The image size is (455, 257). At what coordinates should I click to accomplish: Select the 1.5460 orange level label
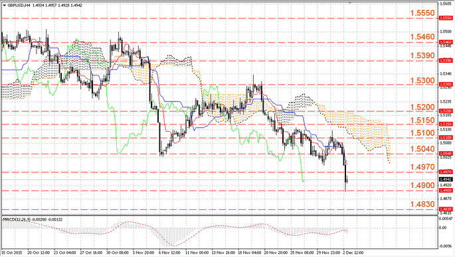(422, 36)
